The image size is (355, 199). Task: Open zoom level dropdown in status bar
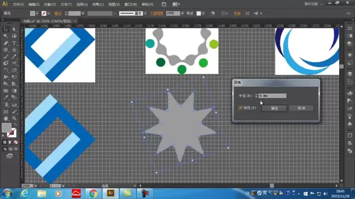coord(35,186)
